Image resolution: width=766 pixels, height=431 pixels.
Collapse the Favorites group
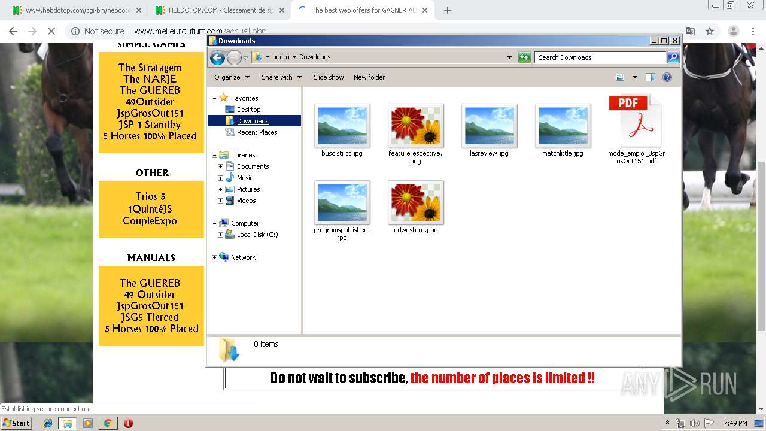pos(215,98)
